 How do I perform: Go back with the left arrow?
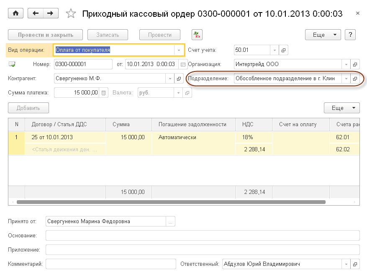click(x=36, y=13)
